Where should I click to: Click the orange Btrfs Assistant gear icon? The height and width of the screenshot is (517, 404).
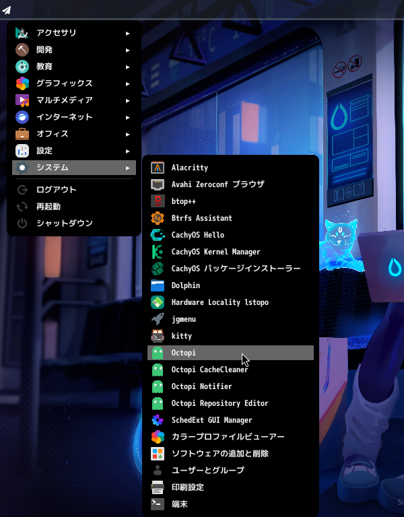pyautogui.click(x=158, y=218)
